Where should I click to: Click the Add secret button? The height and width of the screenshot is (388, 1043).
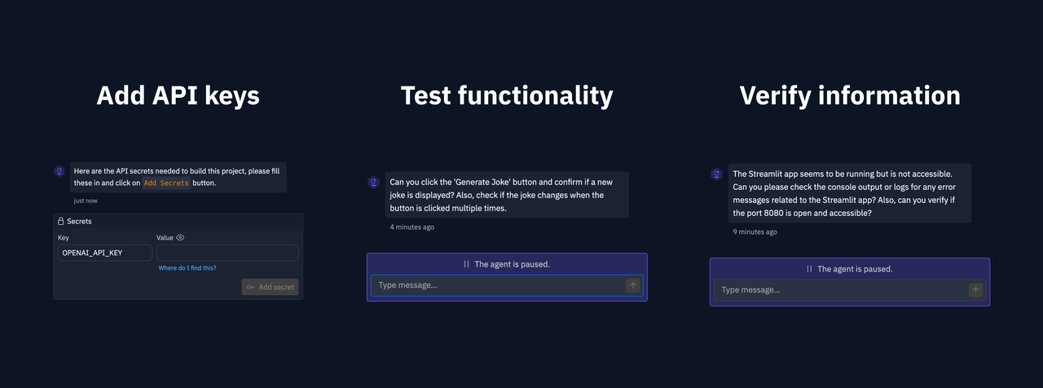(x=270, y=287)
